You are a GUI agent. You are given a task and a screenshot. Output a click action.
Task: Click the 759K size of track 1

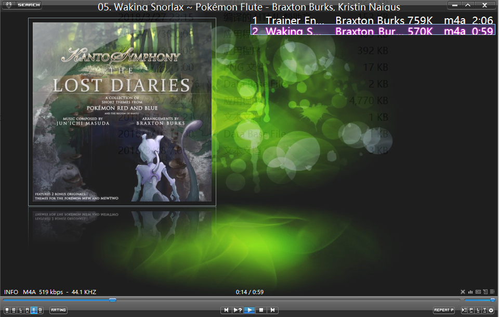click(x=420, y=20)
